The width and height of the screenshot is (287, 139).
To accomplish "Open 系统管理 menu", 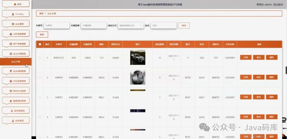I will click(x=16, y=120).
